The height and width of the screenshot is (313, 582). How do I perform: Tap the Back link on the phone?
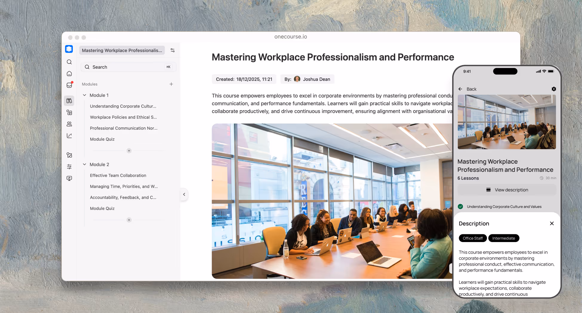pyautogui.click(x=468, y=89)
